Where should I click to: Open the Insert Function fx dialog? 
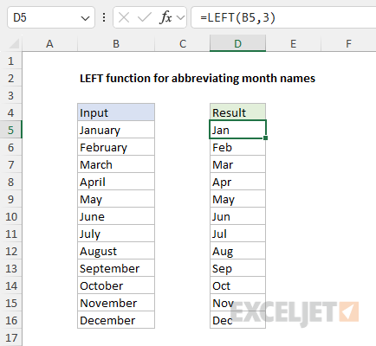pos(165,18)
